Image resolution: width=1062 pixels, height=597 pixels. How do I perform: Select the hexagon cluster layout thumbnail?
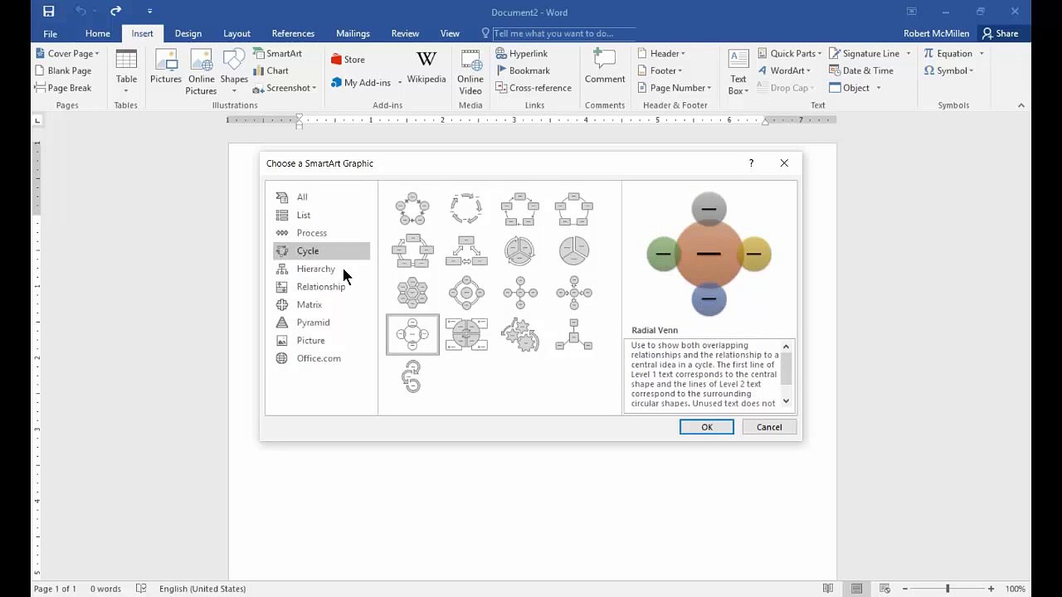412,293
